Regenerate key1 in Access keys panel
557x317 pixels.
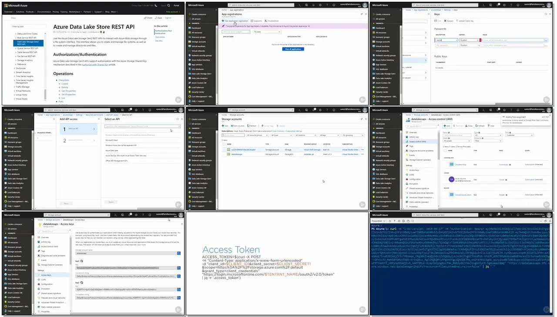coord(82,261)
